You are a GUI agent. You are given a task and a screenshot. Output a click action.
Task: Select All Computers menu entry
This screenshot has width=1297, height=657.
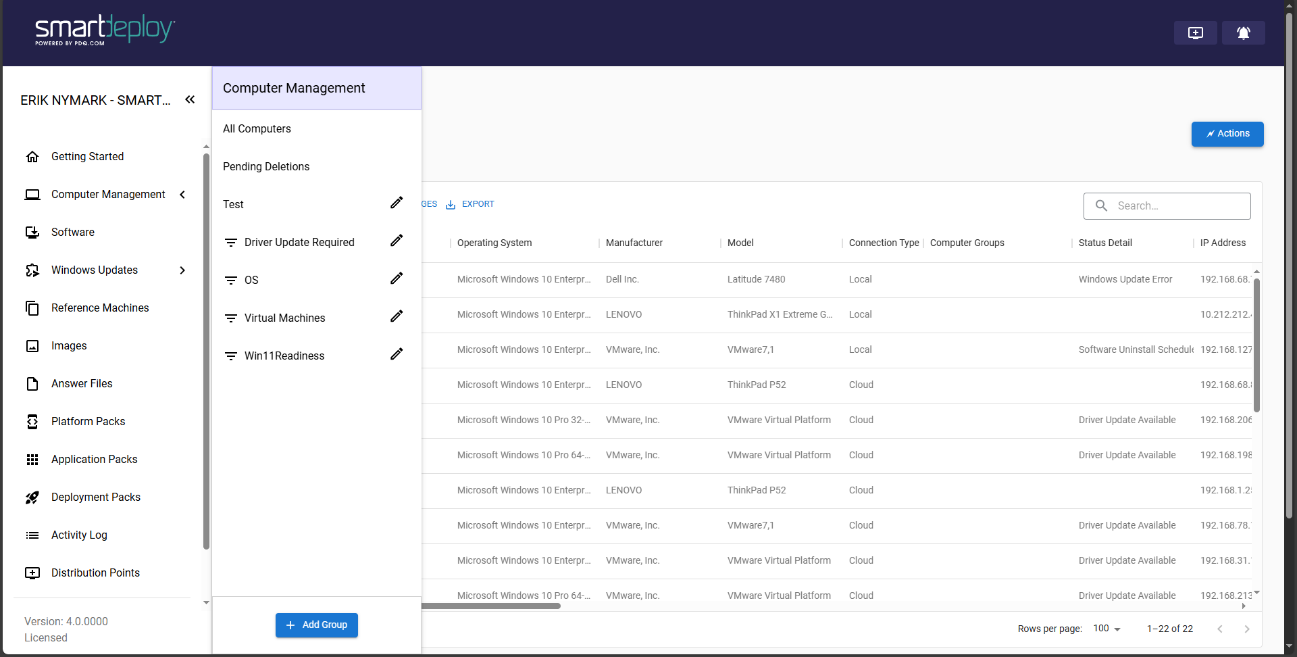pos(257,128)
